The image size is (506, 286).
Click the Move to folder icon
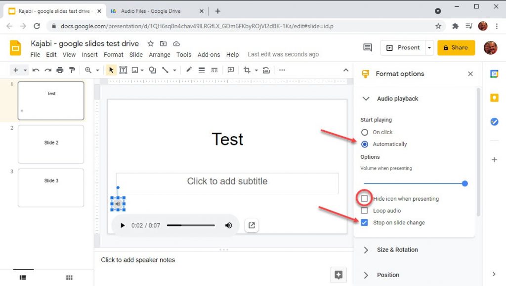click(163, 43)
